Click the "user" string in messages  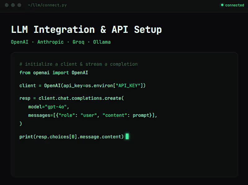89,115
